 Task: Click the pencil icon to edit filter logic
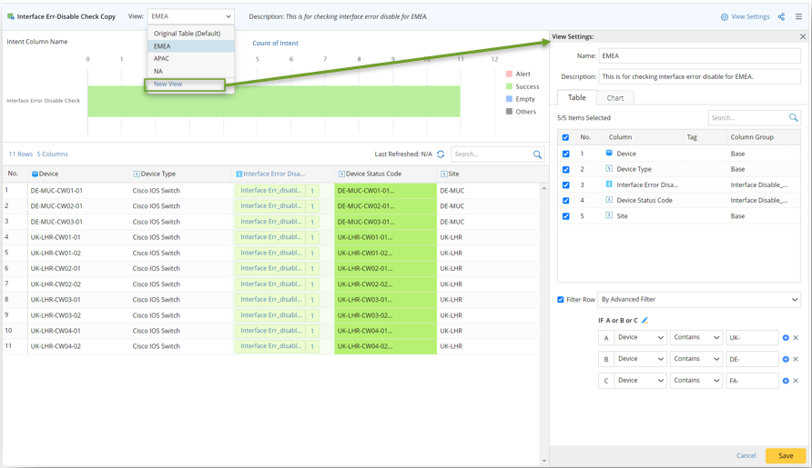[x=645, y=320]
